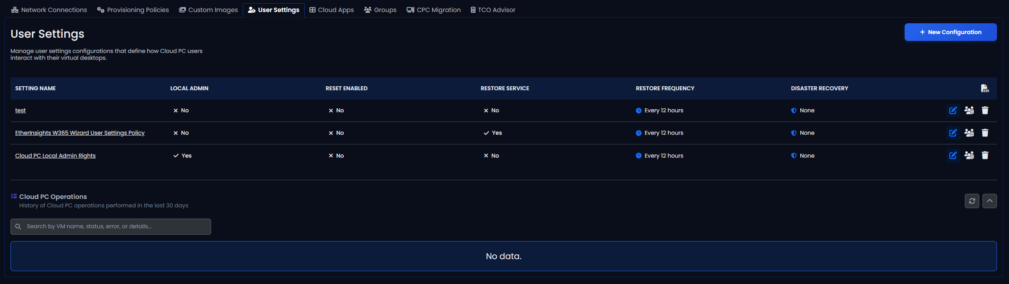1009x284 pixels.
Task: Switch to the CPC Migration tab
Action: 433,10
